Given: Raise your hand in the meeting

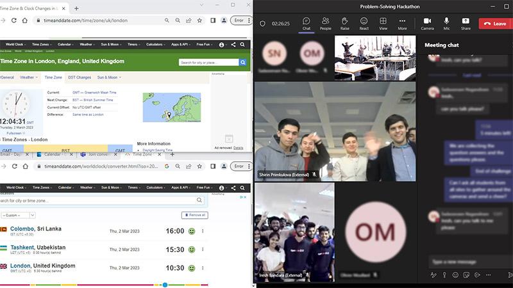Looking at the screenshot, I should point(344,24).
